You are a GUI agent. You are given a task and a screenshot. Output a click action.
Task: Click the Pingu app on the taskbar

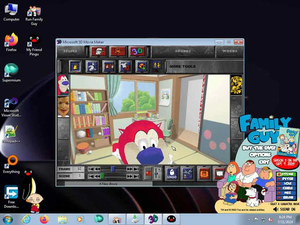171,219
